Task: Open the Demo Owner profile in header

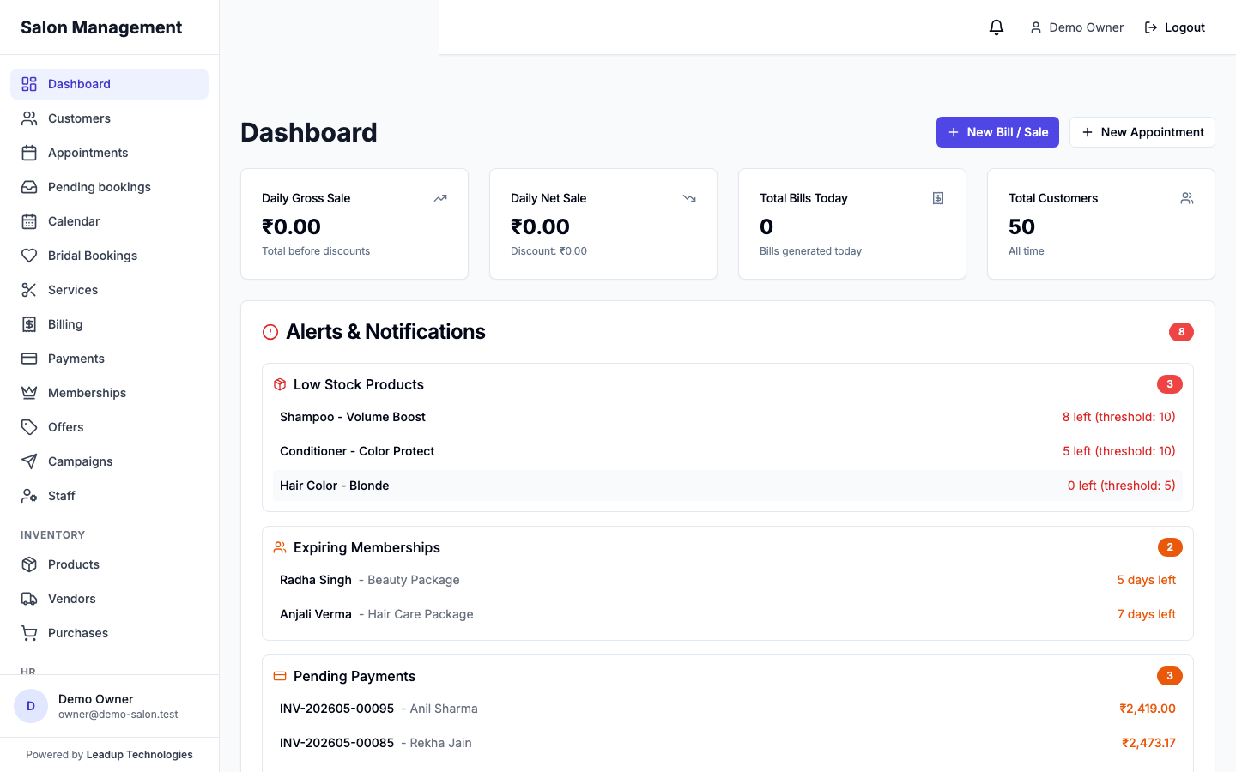Action: tap(1076, 27)
